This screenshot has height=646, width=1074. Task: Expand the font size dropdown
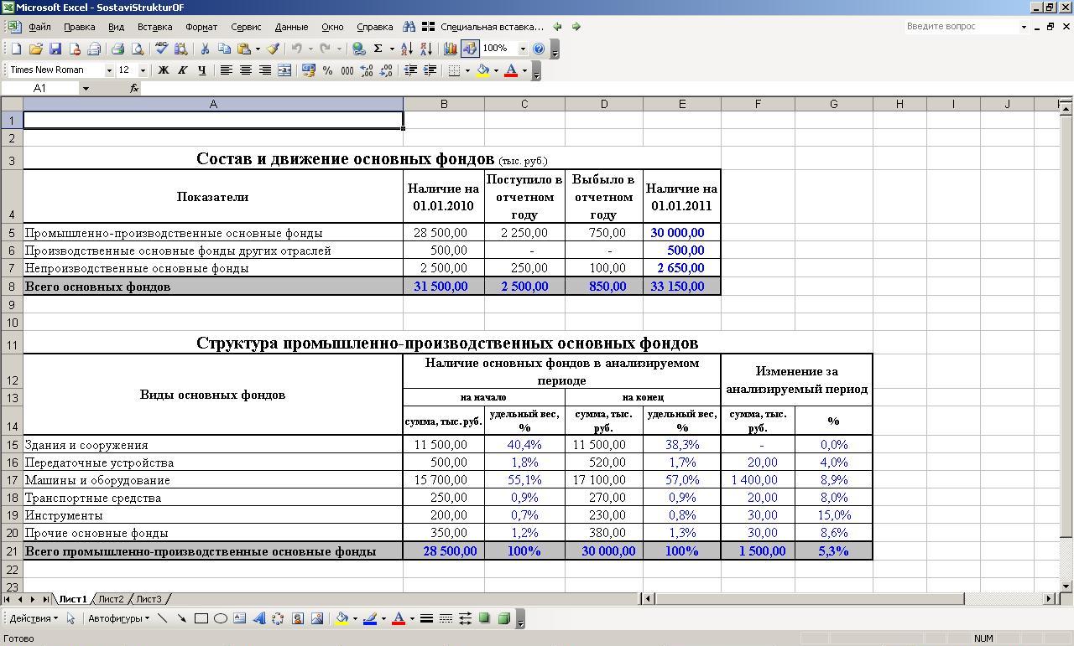143,70
